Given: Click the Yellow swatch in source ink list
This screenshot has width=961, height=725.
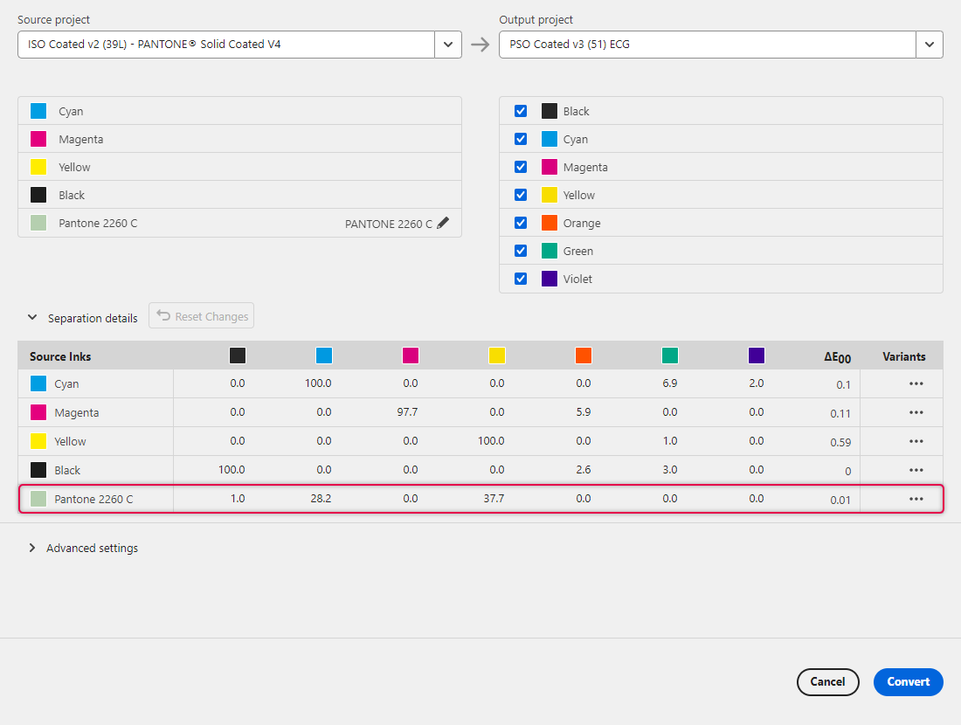Looking at the screenshot, I should point(38,167).
